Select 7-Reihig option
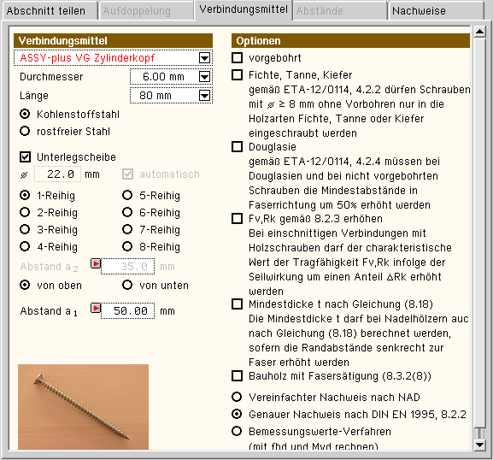Viewport: 493px width, 460px height. click(127, 229)
